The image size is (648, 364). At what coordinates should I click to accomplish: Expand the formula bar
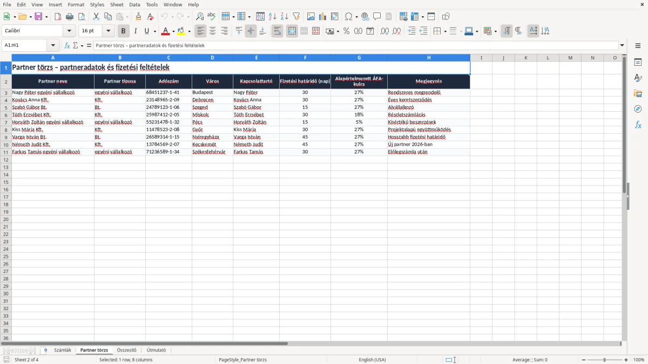pyautogui.click(x=623, y=45)
